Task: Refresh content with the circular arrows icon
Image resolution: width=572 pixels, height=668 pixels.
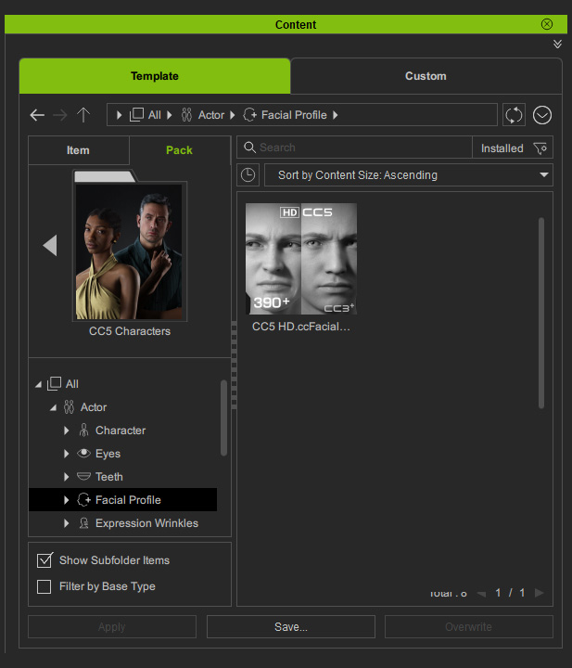Action: tap(514, 115)
